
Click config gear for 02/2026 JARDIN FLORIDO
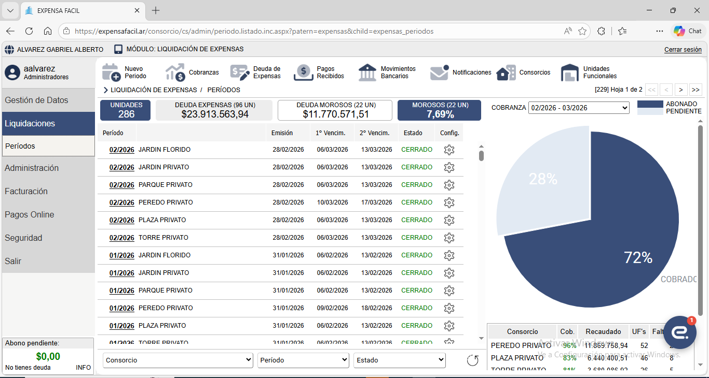[449, 150]
